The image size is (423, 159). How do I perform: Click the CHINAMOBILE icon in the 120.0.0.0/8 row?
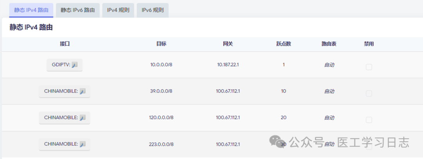[82, 117]
